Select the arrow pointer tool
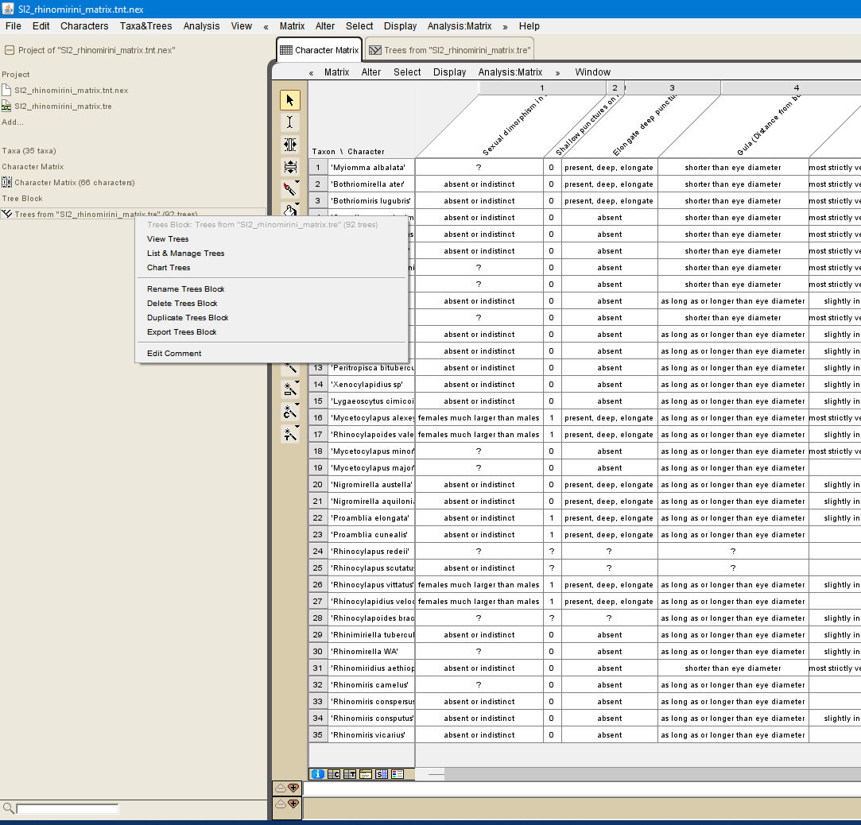861x825 pixels. tap(290, 100)
